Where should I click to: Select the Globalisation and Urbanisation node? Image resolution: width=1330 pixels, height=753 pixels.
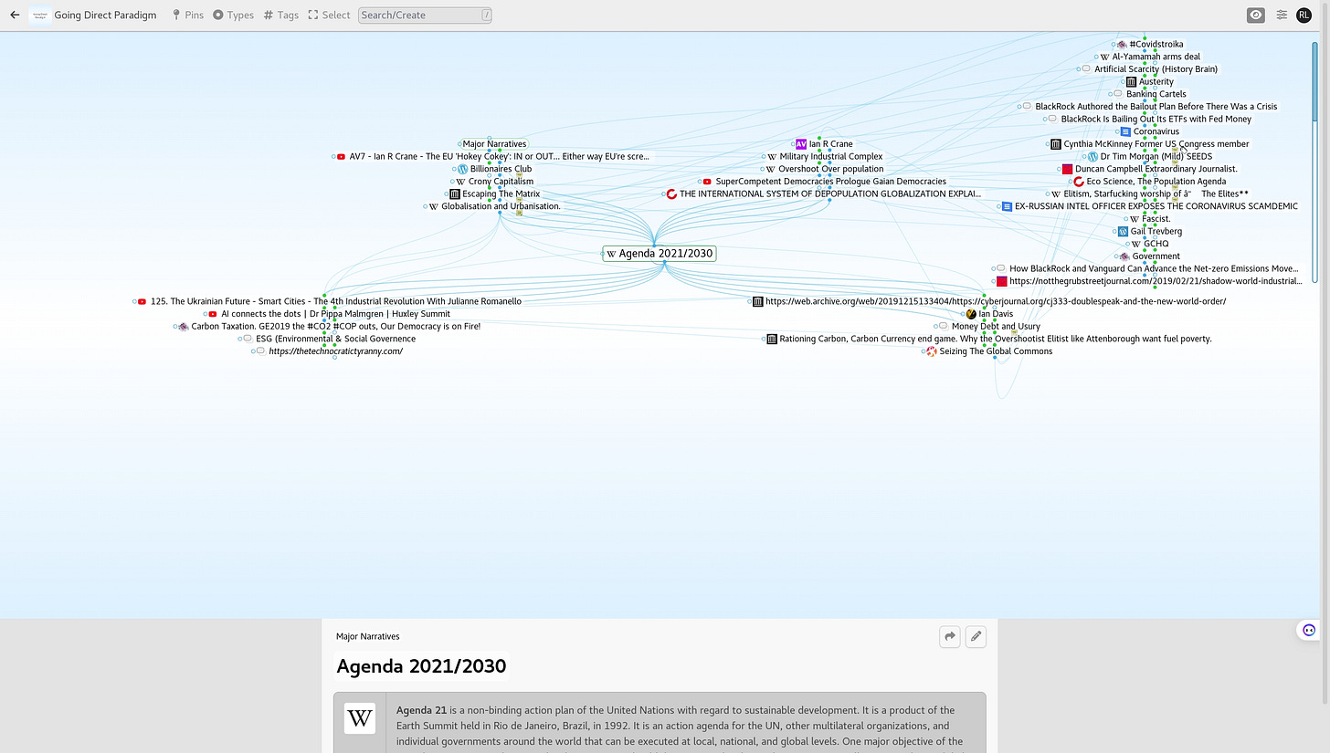click(x=494, y=206)
